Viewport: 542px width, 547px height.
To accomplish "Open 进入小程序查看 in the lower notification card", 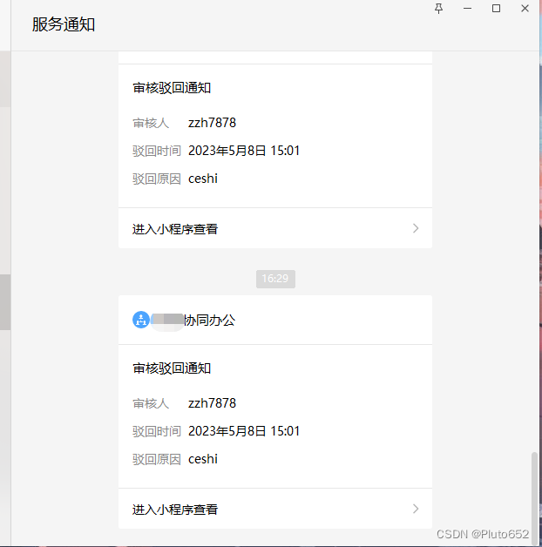I will [275, 509].
